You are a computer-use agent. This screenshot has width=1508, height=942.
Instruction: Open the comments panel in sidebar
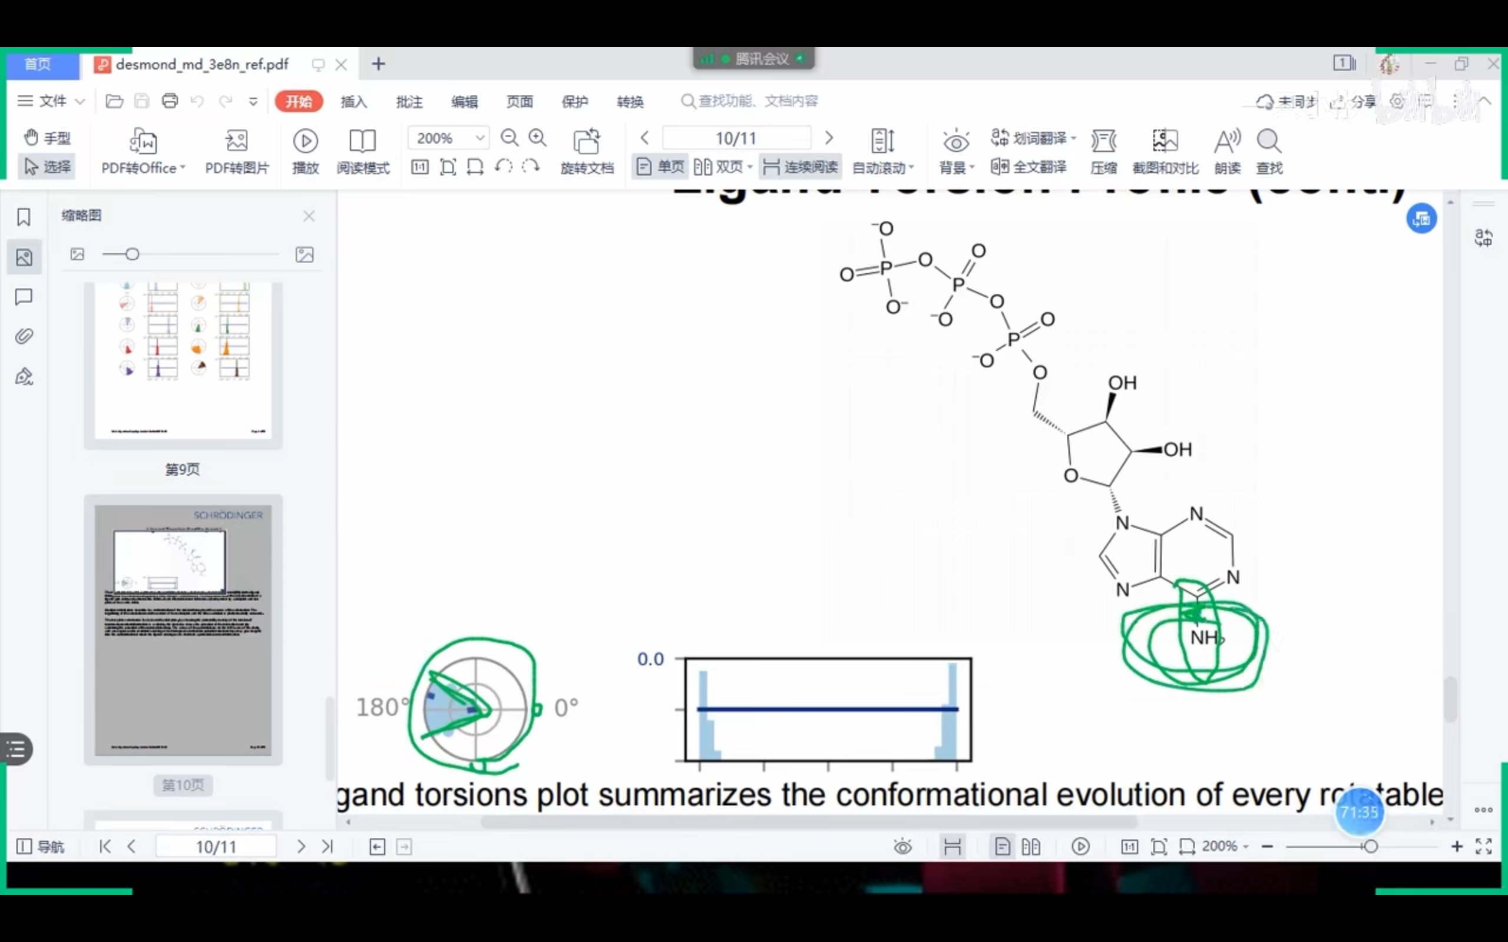click(24, 297)
